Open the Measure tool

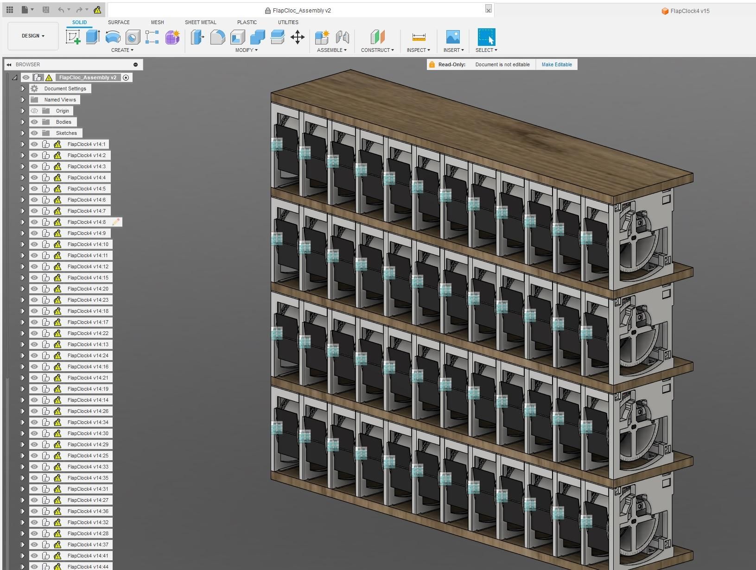[x=418, y=37]
